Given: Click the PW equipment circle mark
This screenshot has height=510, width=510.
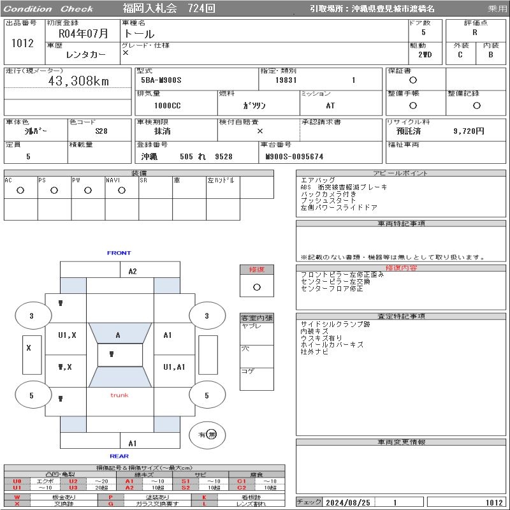Looking at the screenshot, I should (88, 190).
